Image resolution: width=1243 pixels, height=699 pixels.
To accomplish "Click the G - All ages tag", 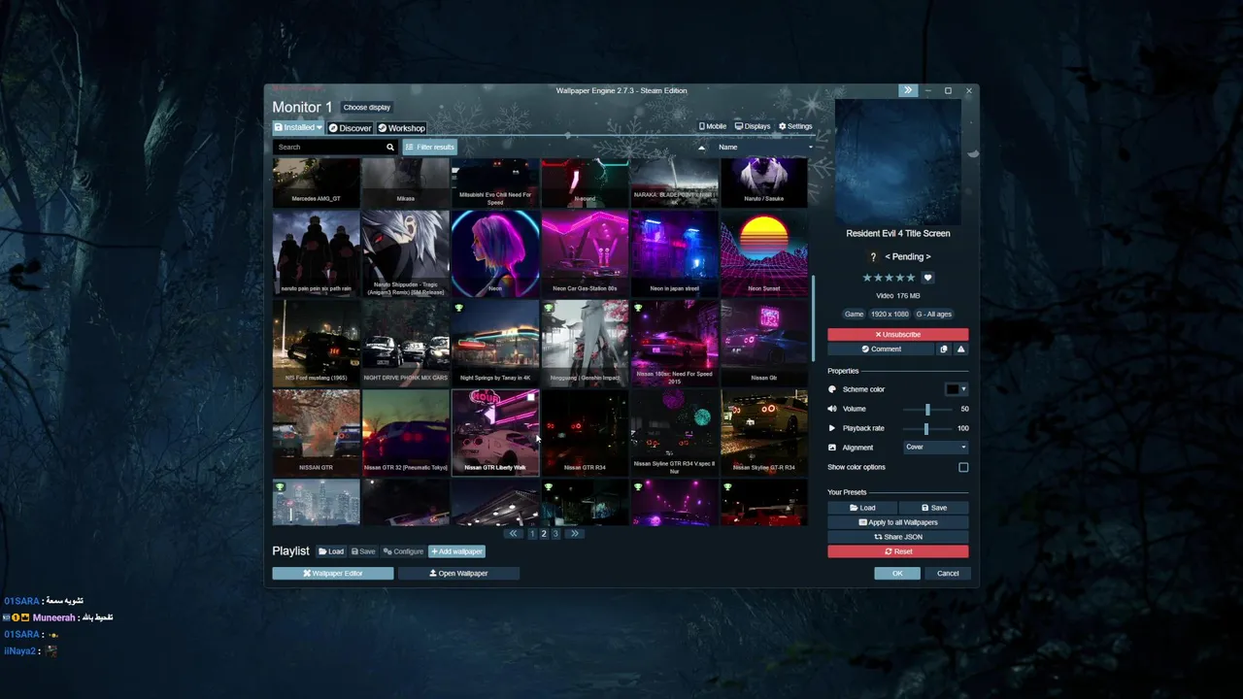I will (934, 315).
